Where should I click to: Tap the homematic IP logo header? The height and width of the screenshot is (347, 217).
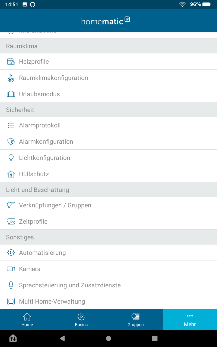pyautogui.click(x=106, y=21)
